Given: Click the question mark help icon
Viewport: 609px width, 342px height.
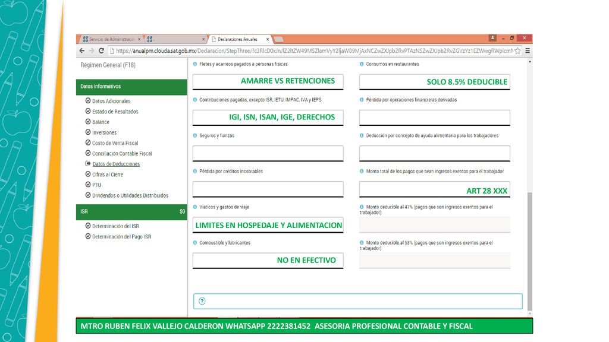Looking at the screenshot, I should tap(202, 301).
